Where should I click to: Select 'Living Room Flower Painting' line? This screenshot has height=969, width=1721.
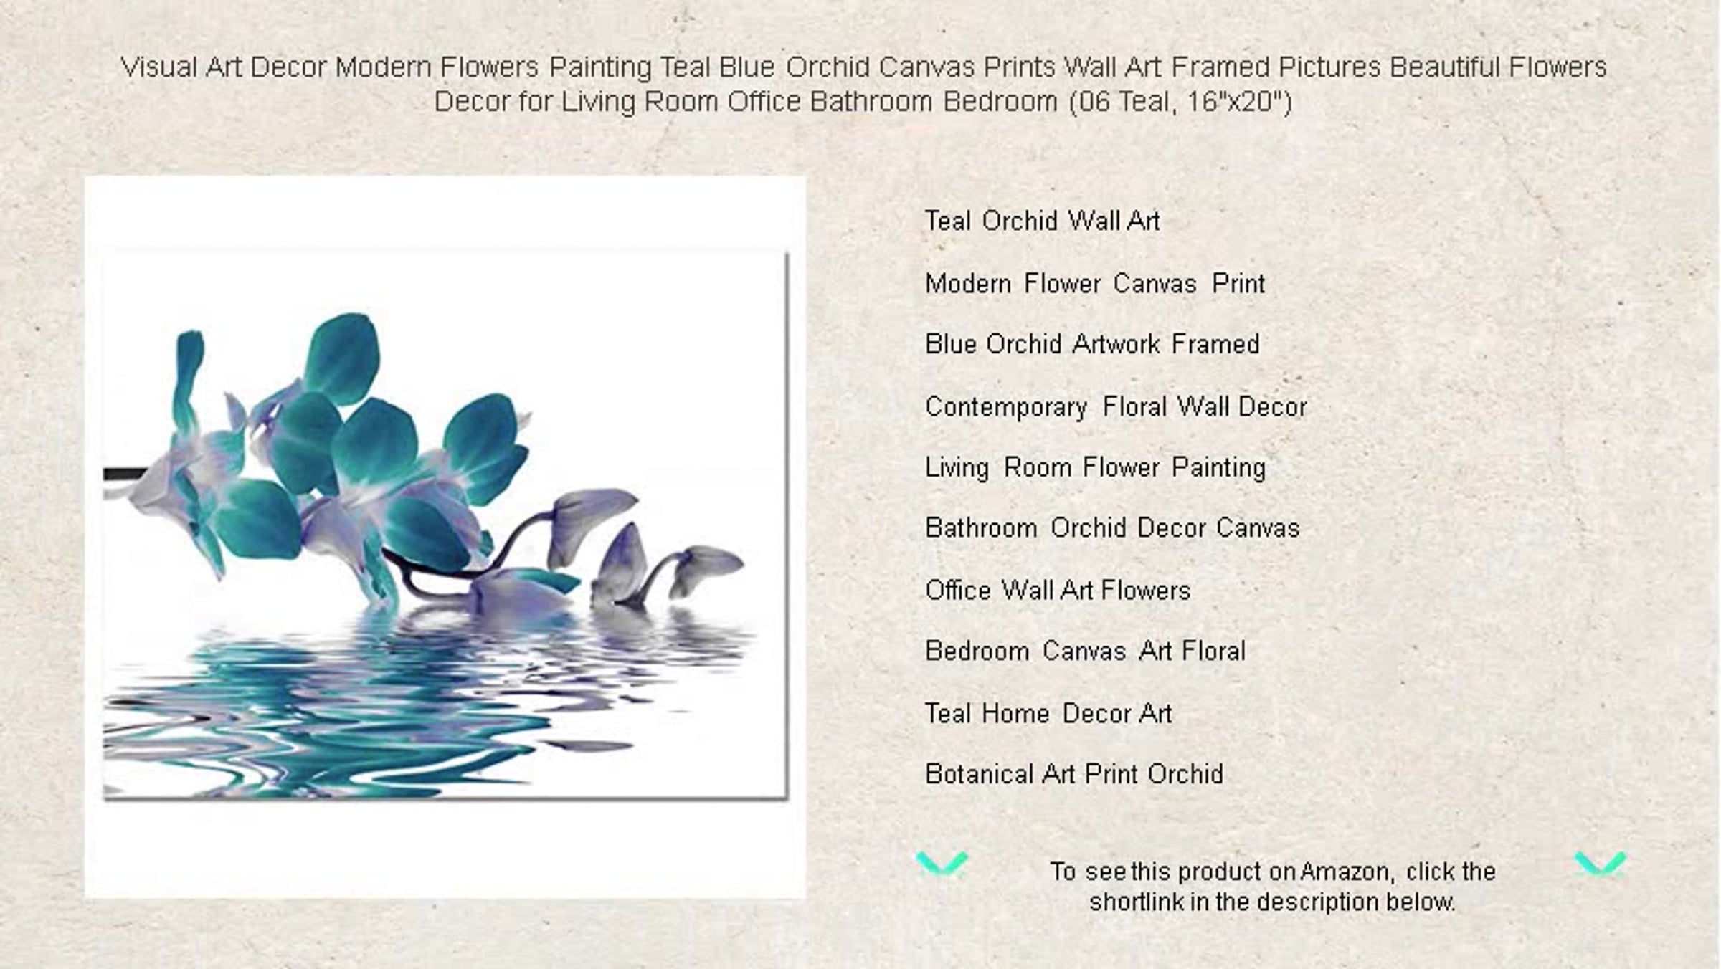point(1096,468)
